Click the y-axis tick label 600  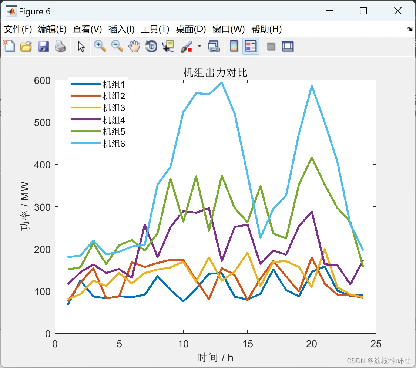42,80
